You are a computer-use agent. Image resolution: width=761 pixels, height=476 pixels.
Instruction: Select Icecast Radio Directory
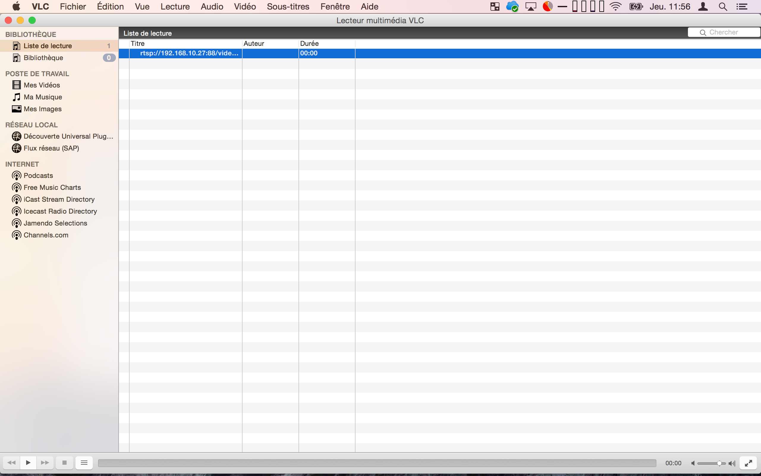click(60, 211)
